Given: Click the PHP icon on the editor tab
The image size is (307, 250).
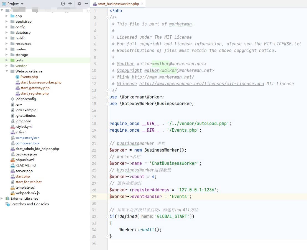Looking at the screenshot, I should click(x=94, y=4).
